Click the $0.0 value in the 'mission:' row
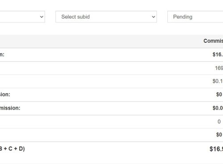Viewport: 223px width, 167px height. coord(218,108)
